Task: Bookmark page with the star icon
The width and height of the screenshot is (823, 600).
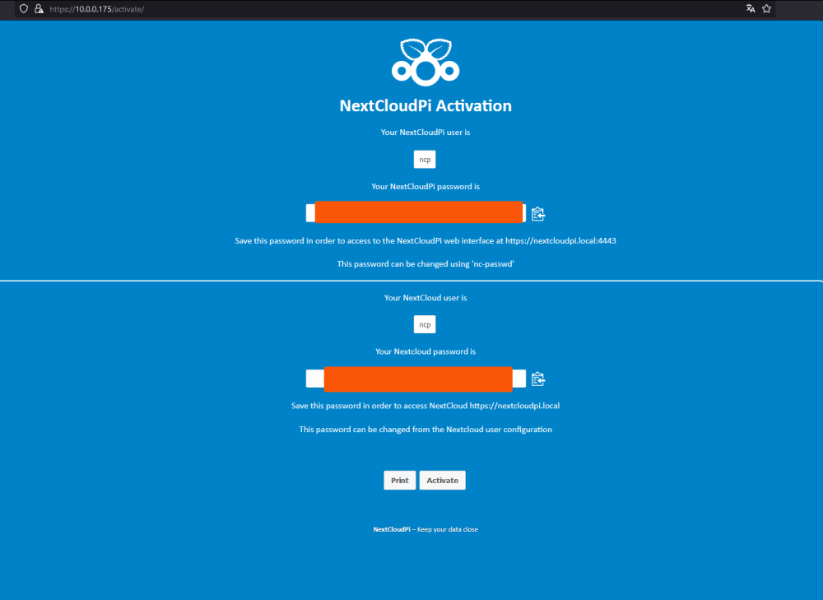Action: (x=766, y=8)
